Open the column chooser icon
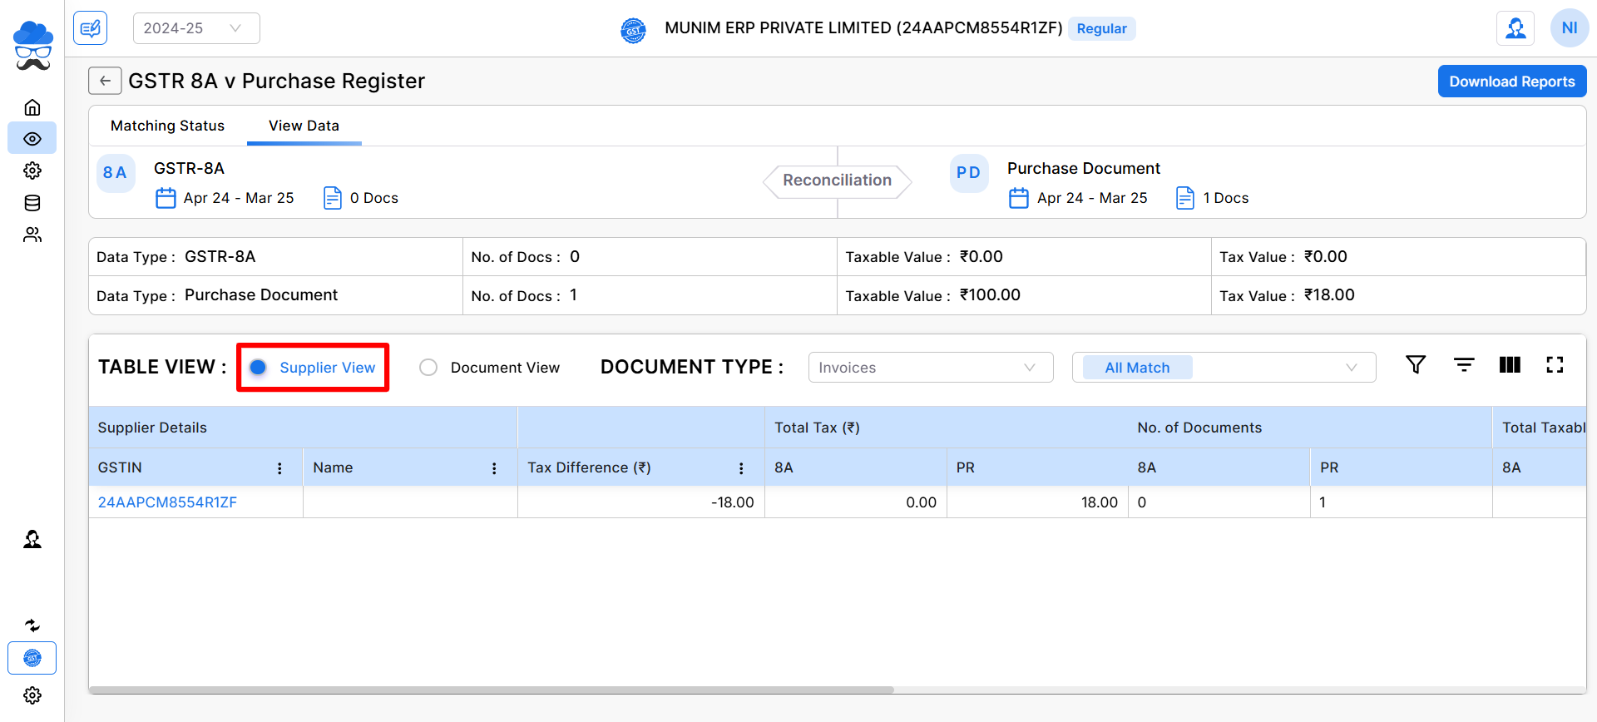1597x722 pixels. [x=1509, y=364]
